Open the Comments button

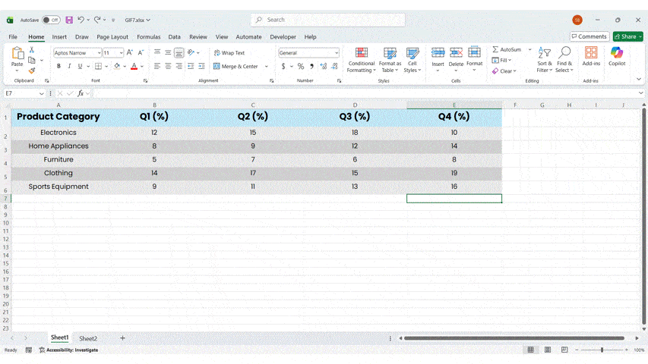click(x=590, y=36)
